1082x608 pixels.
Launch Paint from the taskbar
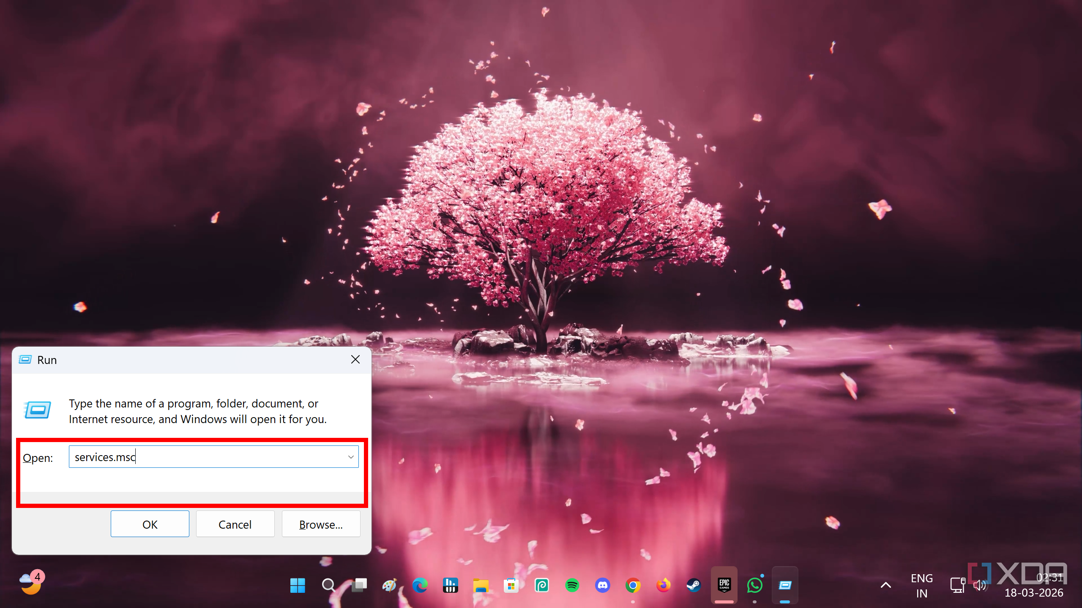[389, 585]
